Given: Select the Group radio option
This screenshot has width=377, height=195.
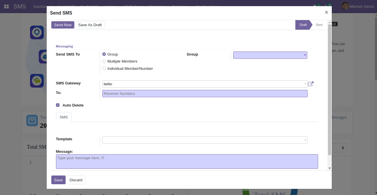Looking at the screenshot, I should pos(104,54).
